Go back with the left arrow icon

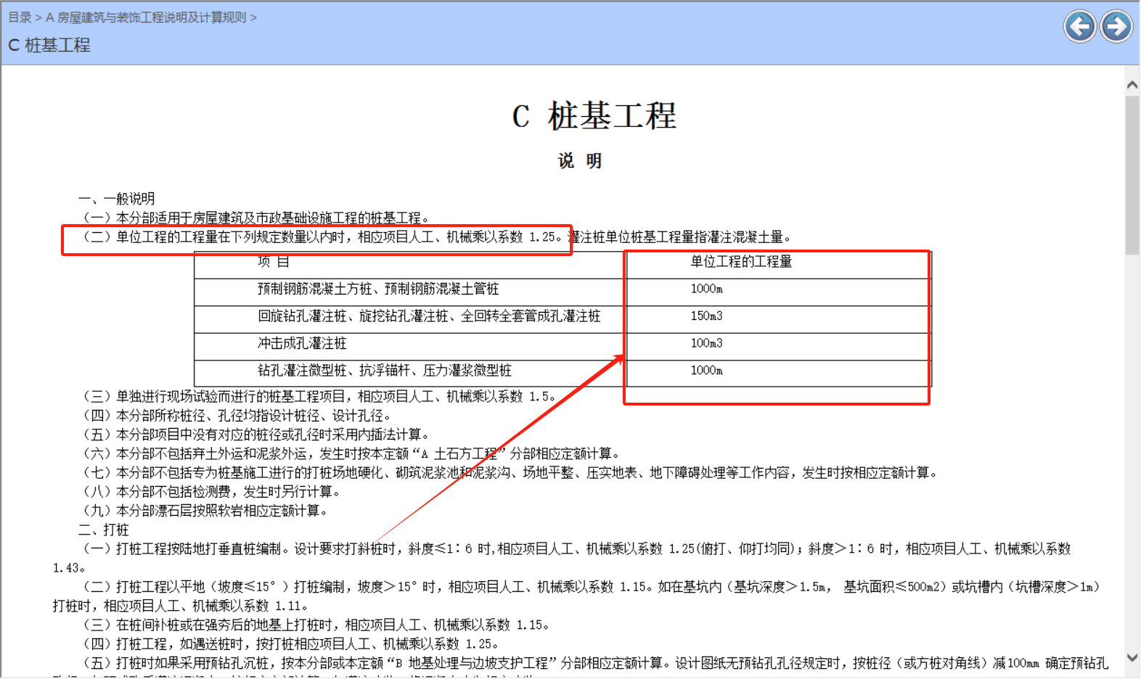point(1080,27)
